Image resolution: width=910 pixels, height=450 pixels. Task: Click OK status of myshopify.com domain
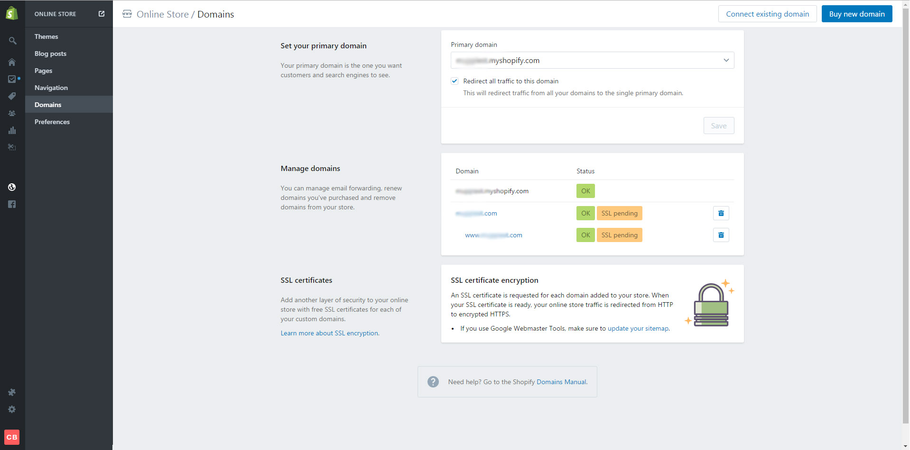click(x=585, y=191)
